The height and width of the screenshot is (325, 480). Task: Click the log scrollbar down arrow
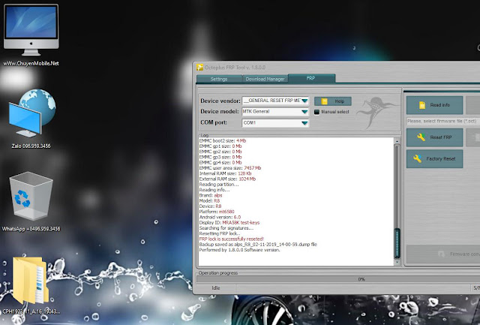point(397,262)
